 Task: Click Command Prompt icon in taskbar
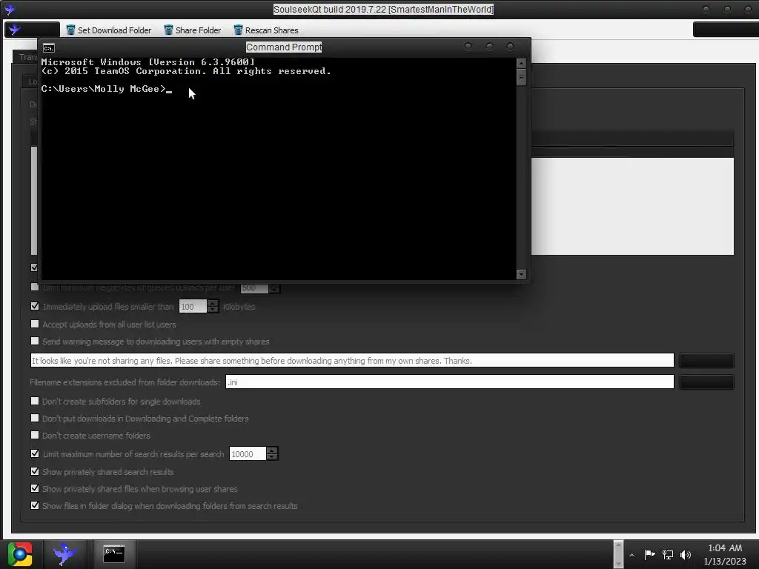(x=114, y=554)
